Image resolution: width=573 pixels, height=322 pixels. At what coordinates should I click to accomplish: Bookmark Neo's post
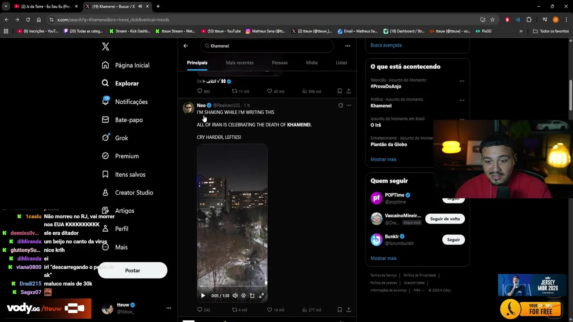pyautogui.click(x=340, y=310)
